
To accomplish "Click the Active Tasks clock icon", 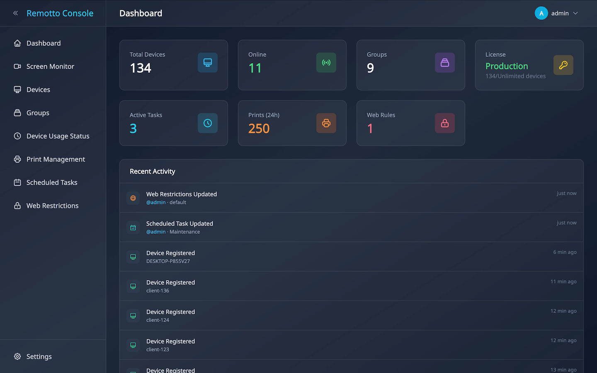I will pyautogui.click(x=208, y=123).
